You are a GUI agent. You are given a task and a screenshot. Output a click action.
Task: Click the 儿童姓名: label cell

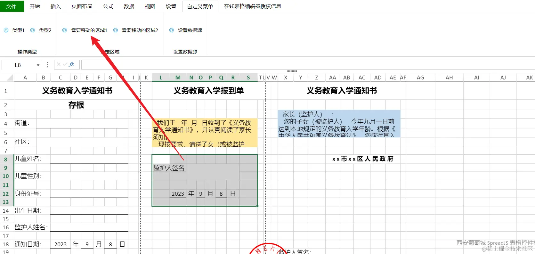[32, 159]
